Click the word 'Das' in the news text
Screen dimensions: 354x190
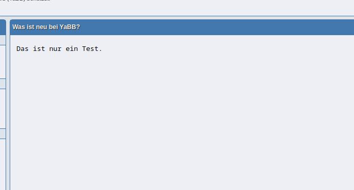(22, 49)
